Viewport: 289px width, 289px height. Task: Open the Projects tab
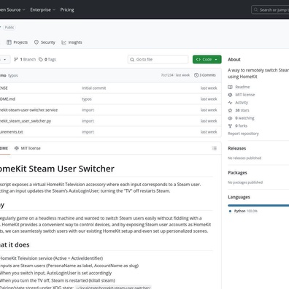coord(17,42)
